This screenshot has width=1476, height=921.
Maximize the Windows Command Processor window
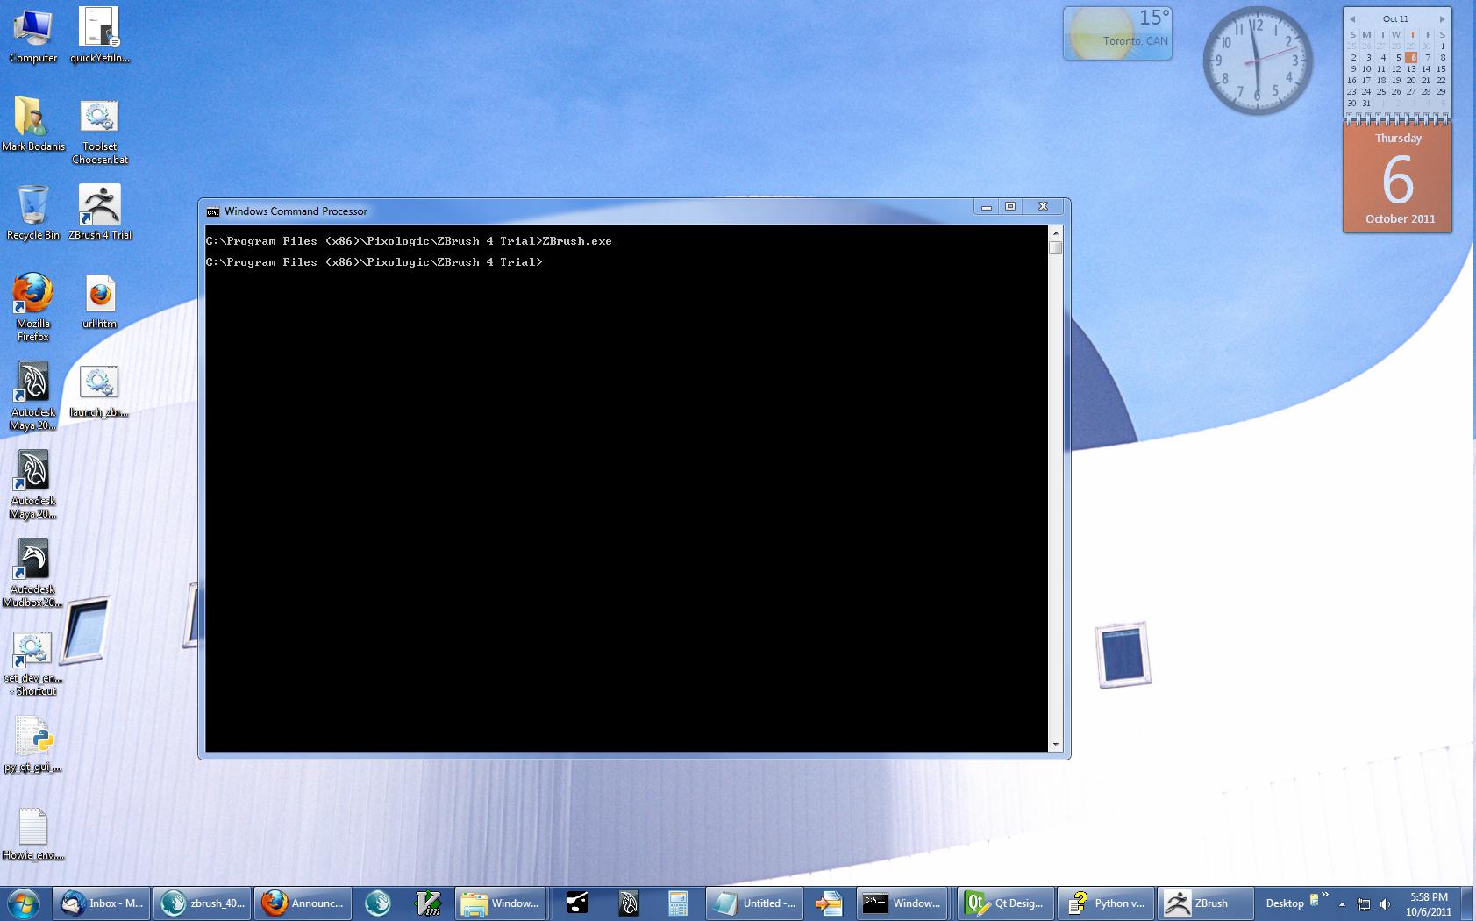1010,207
